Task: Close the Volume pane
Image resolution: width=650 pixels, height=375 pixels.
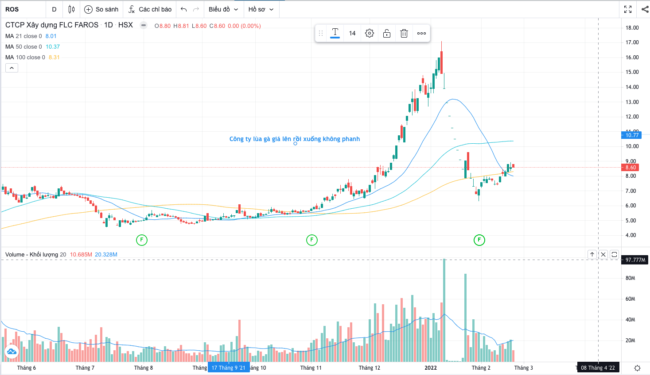Action: coord(603,254)
